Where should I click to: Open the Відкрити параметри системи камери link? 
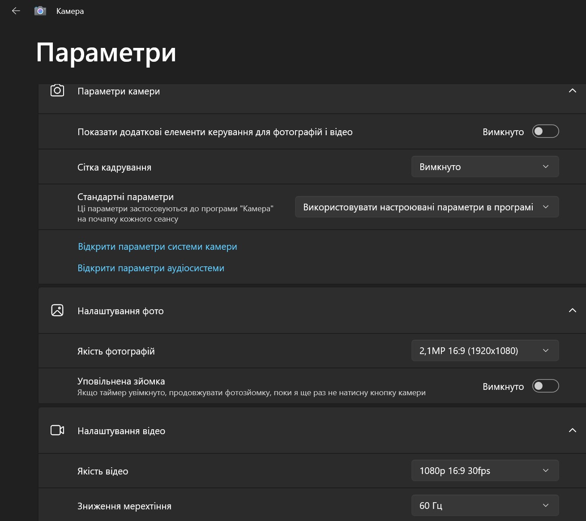(x=158, y=247)
